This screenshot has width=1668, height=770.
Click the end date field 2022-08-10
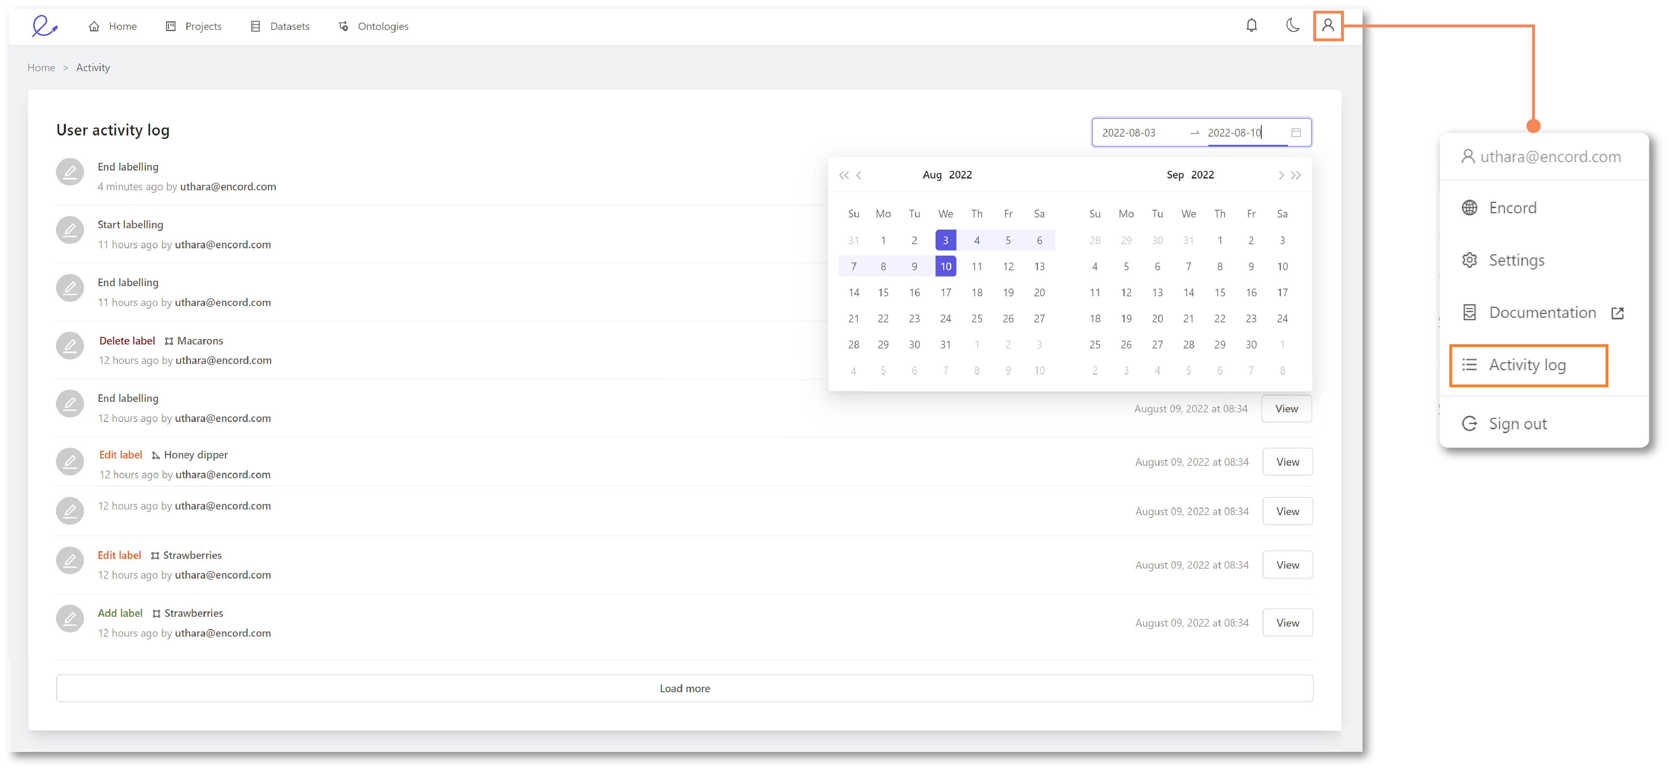[x=1235, y=133]
